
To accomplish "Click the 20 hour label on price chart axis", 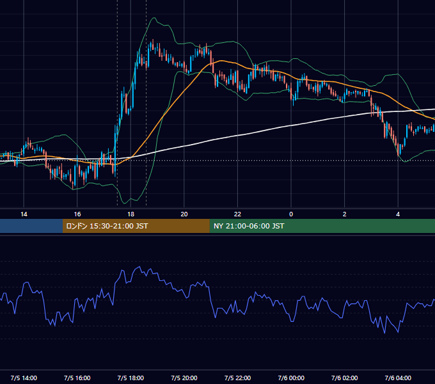I will (184, 214).
